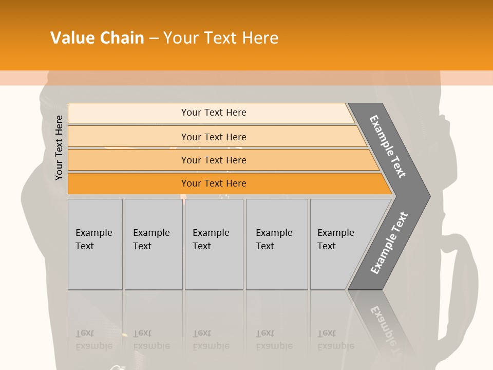The width and height of the screenshot is (493, 370).
Task: Click the backpack strap in the background image
Action: [464, 267]
